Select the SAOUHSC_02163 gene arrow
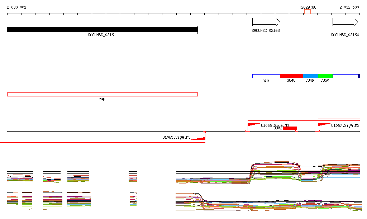This screenshot has width=367, height=219. coord(266,22)
